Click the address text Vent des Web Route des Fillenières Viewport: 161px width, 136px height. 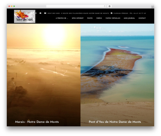78,13
